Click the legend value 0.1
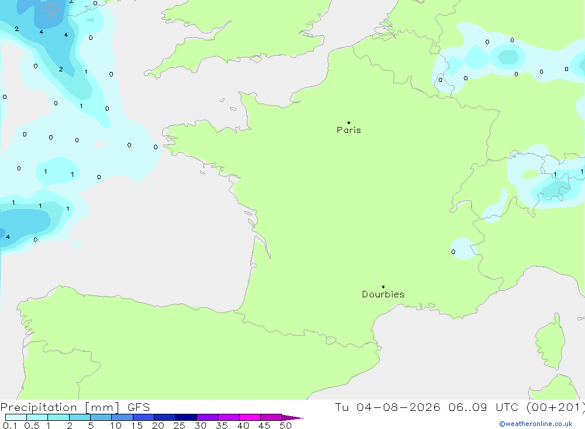 10,425
